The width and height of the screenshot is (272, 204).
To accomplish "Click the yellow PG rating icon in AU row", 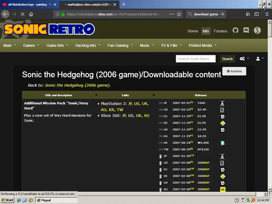I will pyautogui.click(x=223, y=189).
